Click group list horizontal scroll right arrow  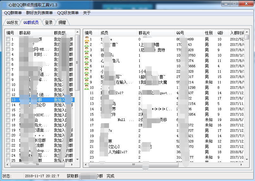coord(72,165)
